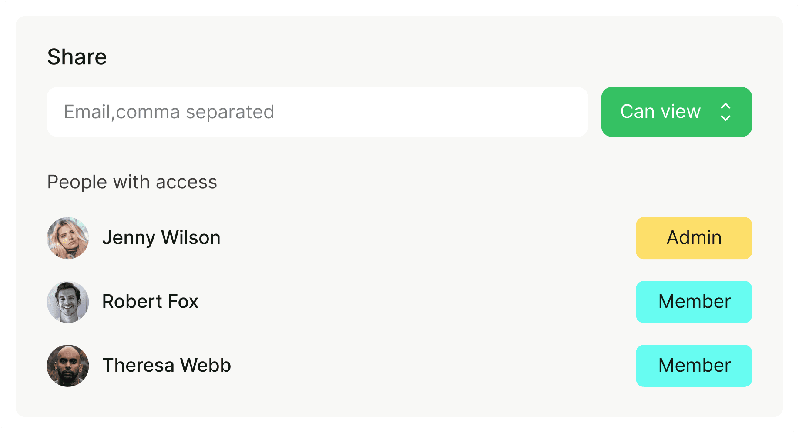The width and height of the screenshot is (799, 433).
Task: Click the down chevron in Can view button
Action: point(725,118)
